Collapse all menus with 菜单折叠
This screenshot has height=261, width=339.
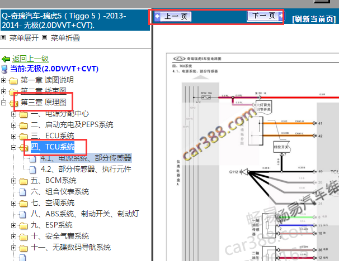65,38
